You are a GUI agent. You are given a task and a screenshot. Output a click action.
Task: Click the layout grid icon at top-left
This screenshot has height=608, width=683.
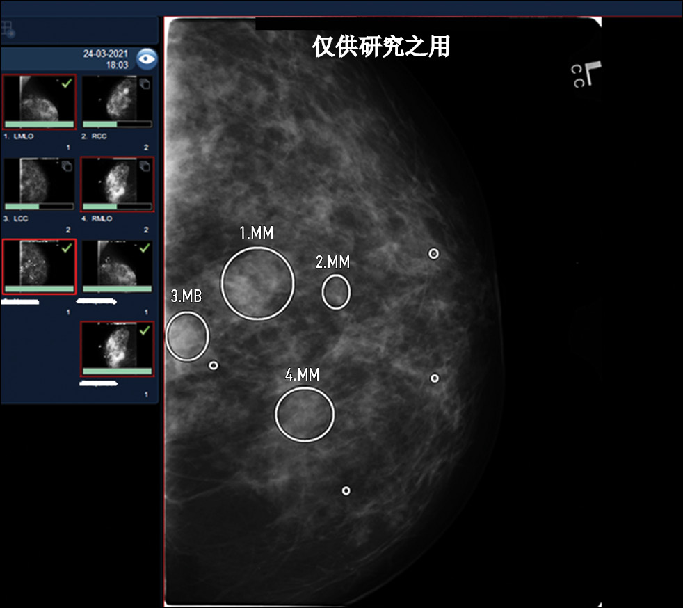click(x=8, y=29)
